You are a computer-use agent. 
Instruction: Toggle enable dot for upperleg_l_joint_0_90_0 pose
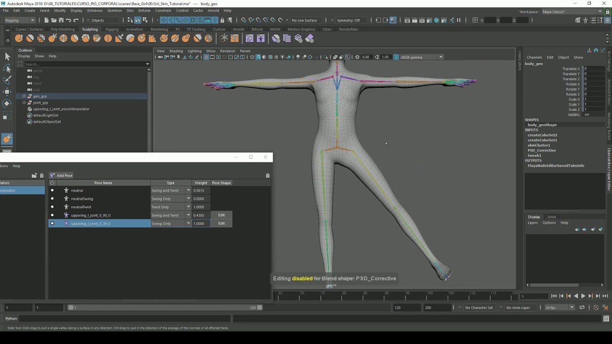pyautogui.click(x=52, y=215)
